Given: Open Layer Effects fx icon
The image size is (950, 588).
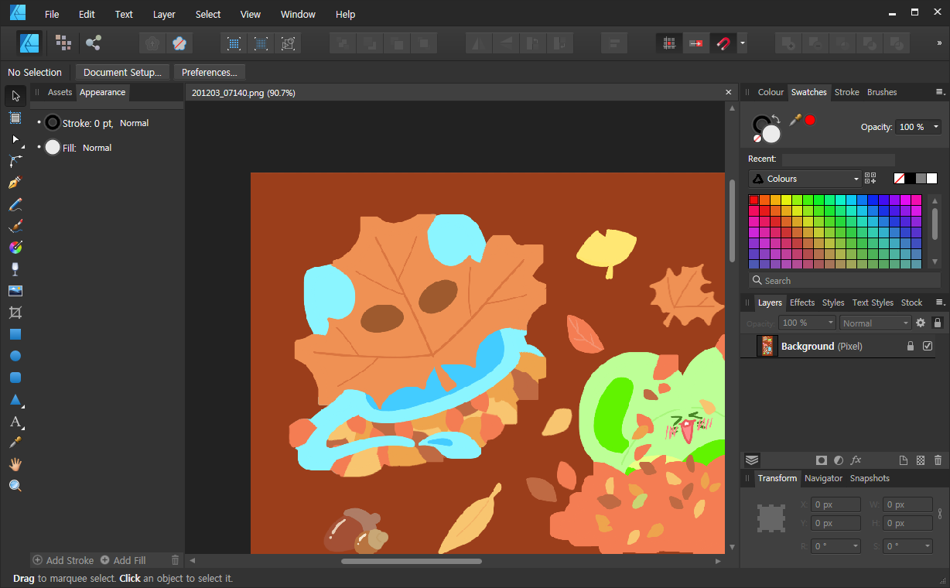Looking at the screenshot, I should click(x=856, y=460).
